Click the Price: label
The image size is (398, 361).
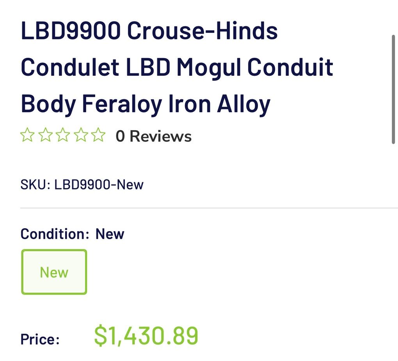pyautogui.click(x=40, y=339)
